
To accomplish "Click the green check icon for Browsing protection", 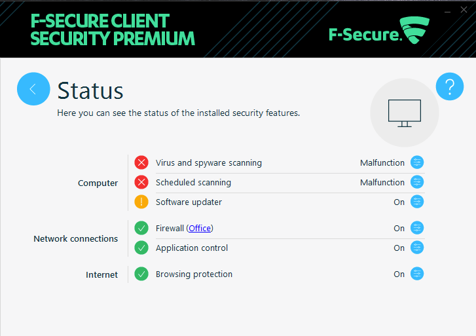I will pyautogui.click(x=141, y=274).
